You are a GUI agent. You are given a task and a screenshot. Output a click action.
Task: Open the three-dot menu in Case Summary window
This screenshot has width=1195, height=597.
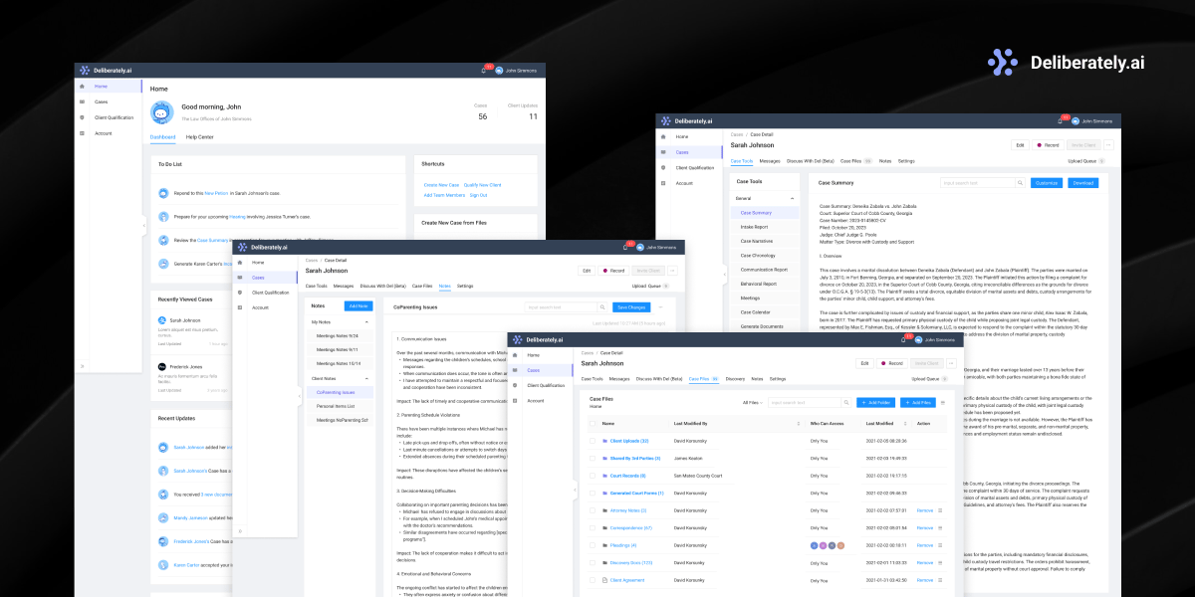(x=1108, y=145)
